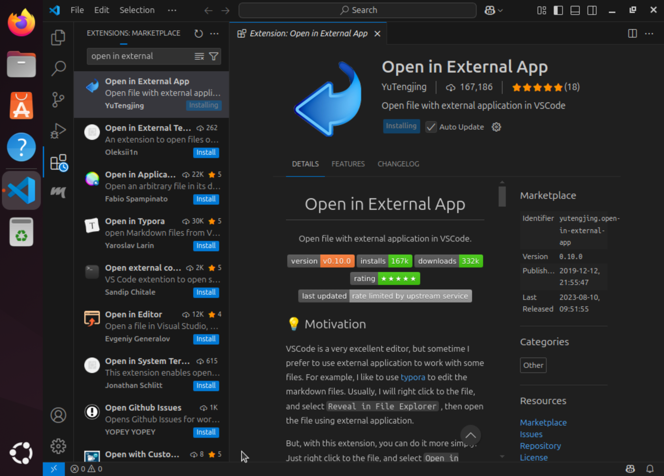Refresh the extensions marketplace list
The height and width of the screenshot is (476, 664).
198,33
